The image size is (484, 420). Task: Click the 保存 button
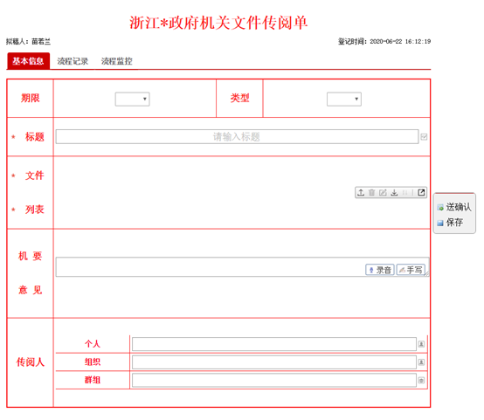point(450,222)
